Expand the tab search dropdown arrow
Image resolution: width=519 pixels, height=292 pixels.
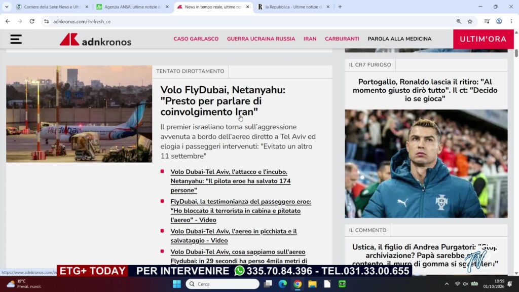[x=7, y=7]
